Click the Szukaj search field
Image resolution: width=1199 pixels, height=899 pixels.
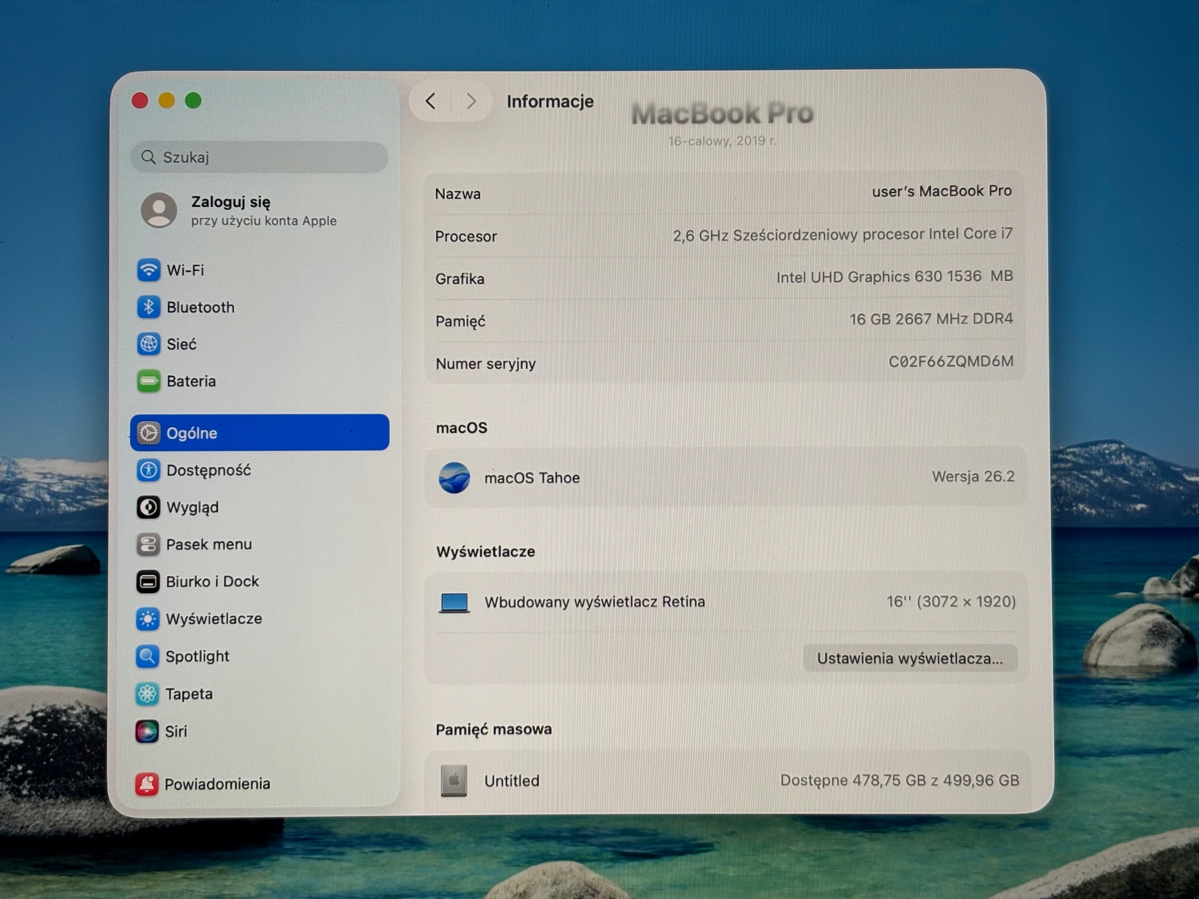click(259, 157)
